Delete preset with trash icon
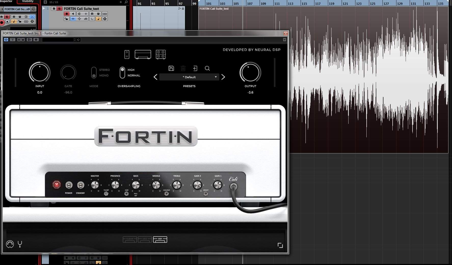 point(183,68)
